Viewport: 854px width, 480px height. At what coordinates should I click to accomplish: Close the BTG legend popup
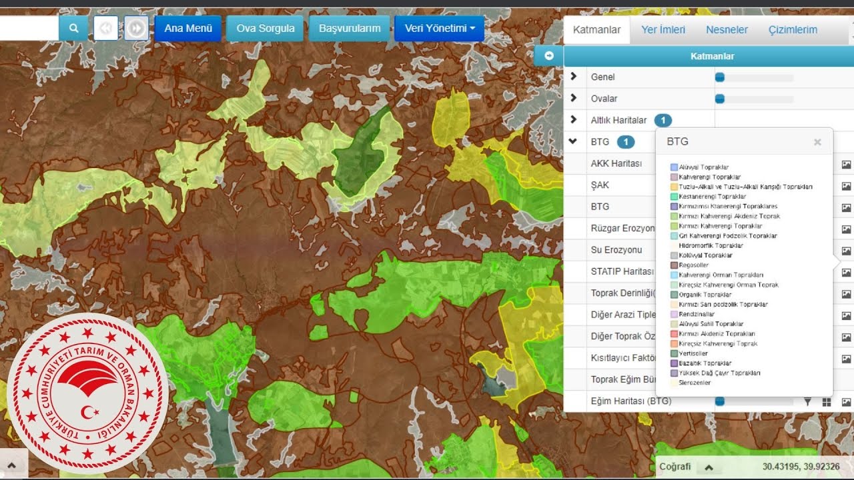pos(817,142)
